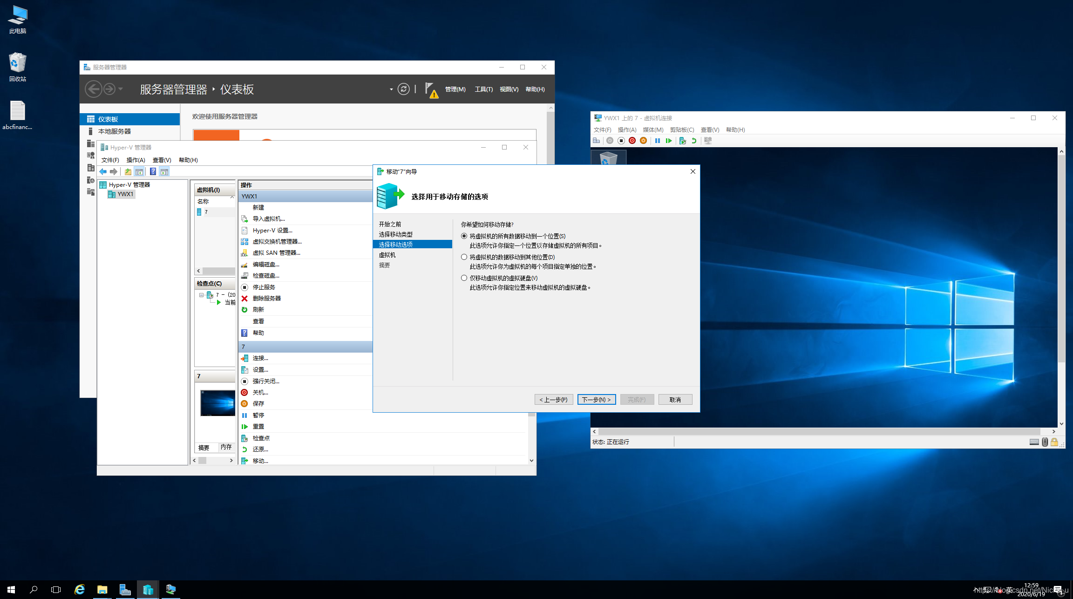
Task: Click the red Shut Down VM toolbar icon
Action: pyautogui.click(x=632, y=141)
